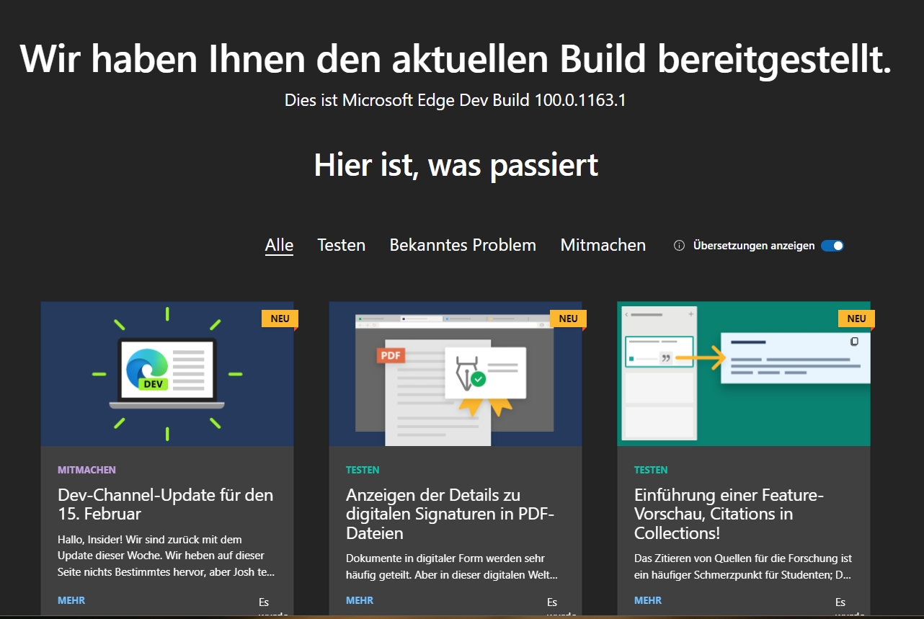This screenshot has width=924, height=619.
Task: Switch to the Mitmachen tab
Action: coord(603,245)
